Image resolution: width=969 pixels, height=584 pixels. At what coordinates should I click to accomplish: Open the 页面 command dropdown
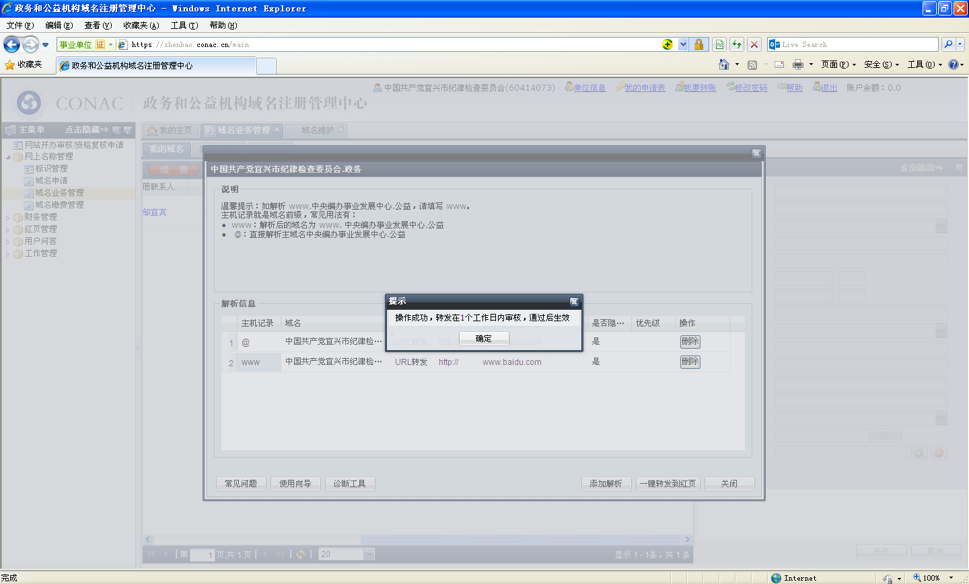[838, 65]
